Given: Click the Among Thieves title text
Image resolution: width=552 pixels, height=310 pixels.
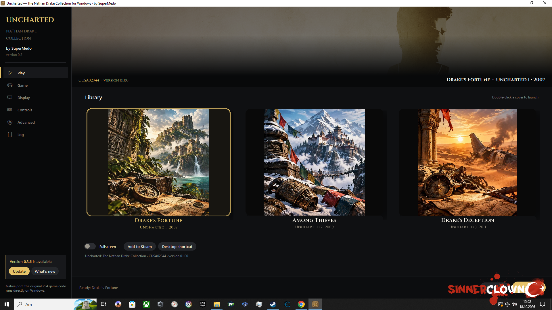Looking at the screenshot, I should pos(314,220).
